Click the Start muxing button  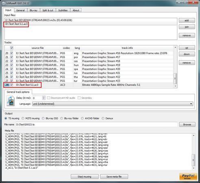85,176
